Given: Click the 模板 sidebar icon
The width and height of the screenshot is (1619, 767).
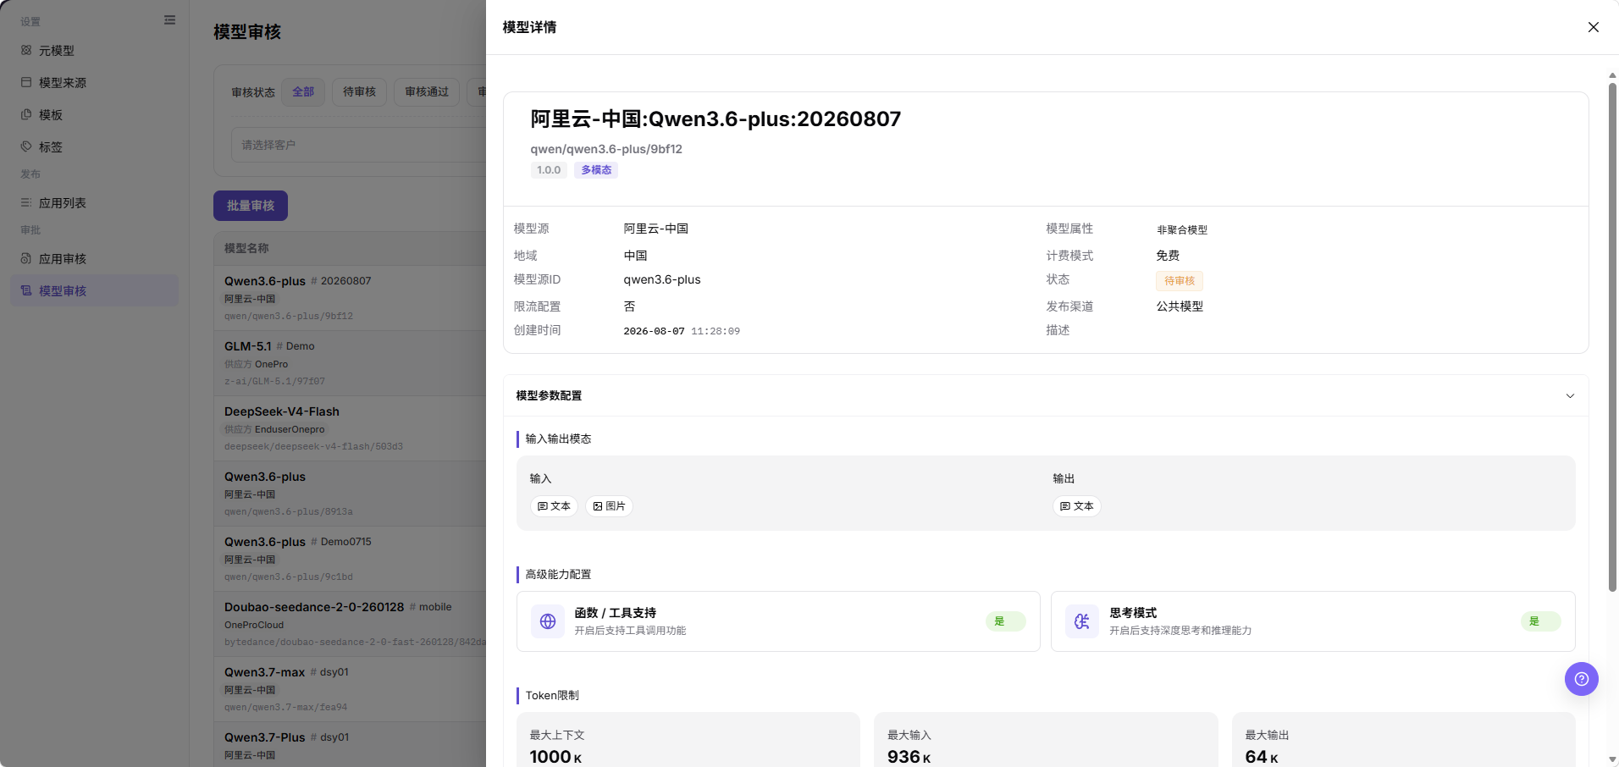Looking at the screenshot, I should pos(26,115).
